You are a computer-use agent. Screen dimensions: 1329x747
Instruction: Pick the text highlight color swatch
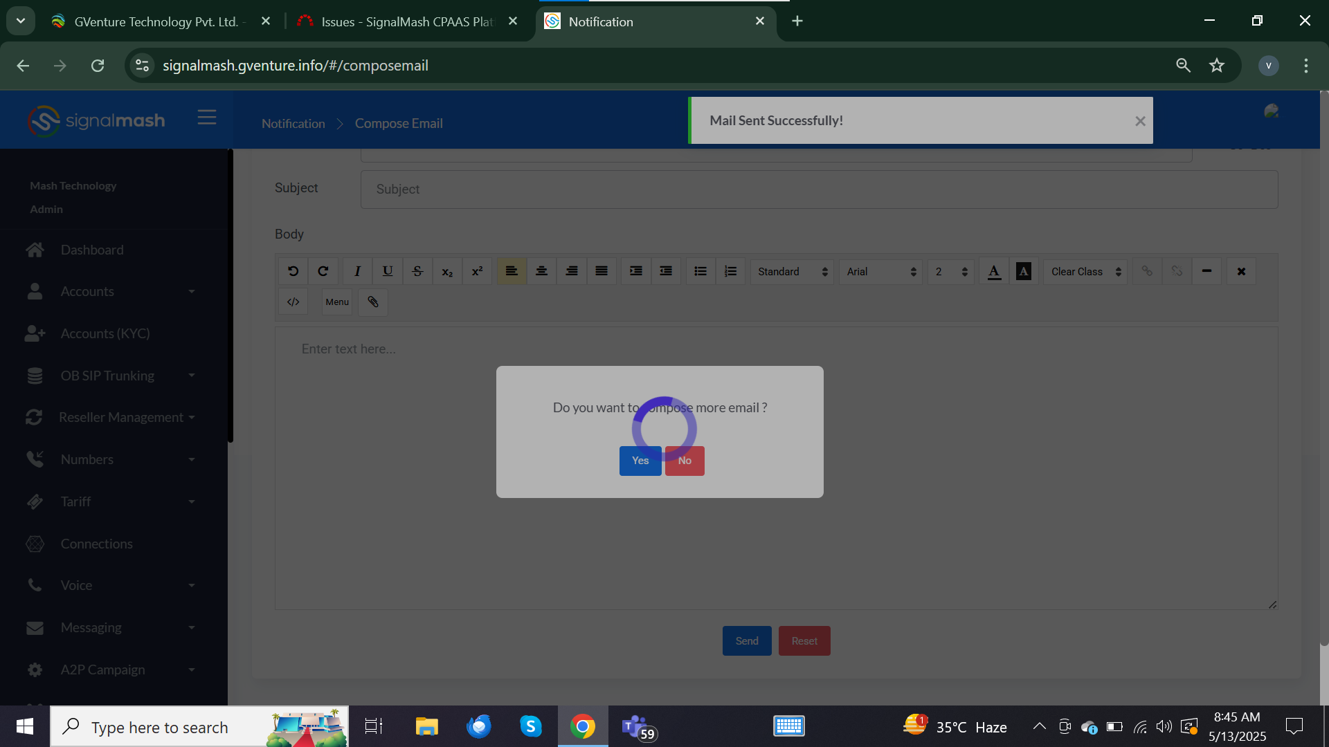tap(1024, 271)
